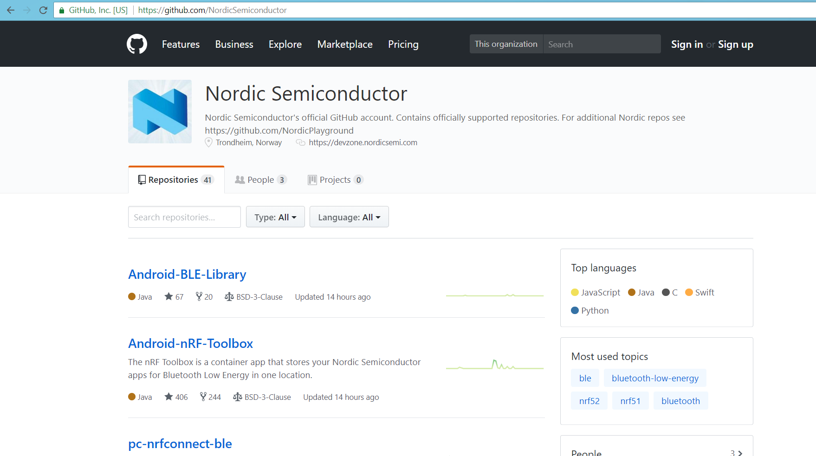
Task: Open the Pricing menu item
Action: click(x=403, y=44)
